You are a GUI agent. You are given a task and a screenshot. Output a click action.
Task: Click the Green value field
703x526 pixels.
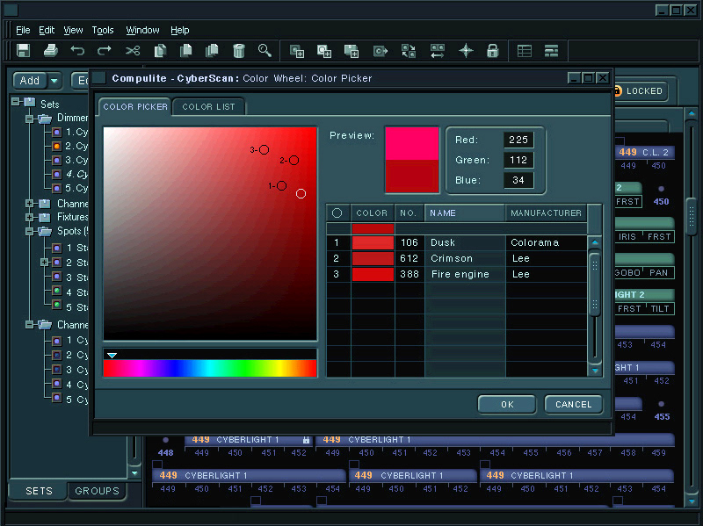(518, 160)
